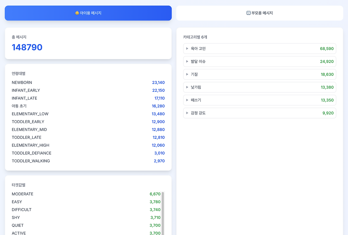Image resolution: width=348 pixels, height=235 pixels.
Task: Click the 카테고리별 6개 heading
Action: click(195, 37)
